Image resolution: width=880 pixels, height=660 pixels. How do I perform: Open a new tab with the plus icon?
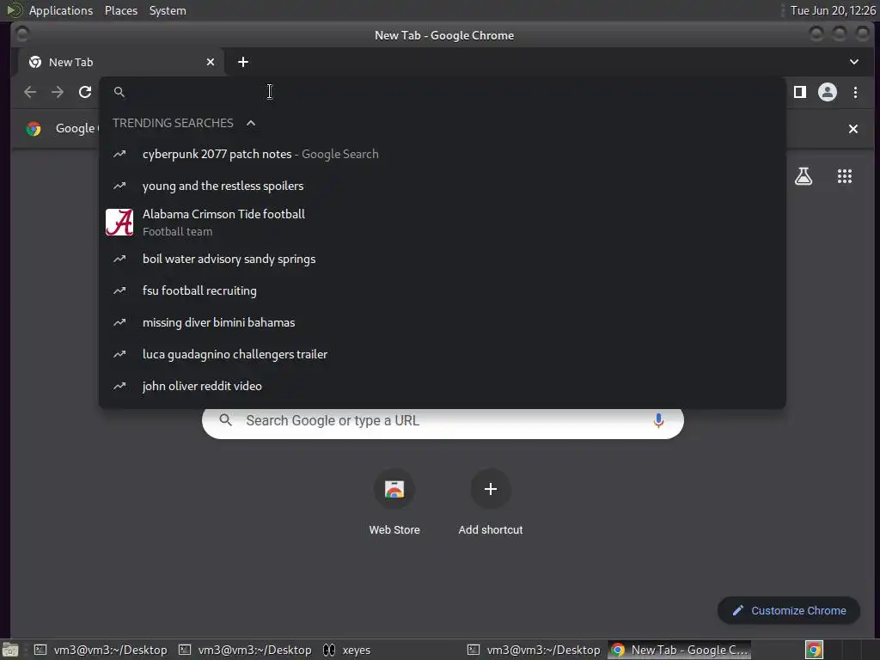tap(243, 62)
